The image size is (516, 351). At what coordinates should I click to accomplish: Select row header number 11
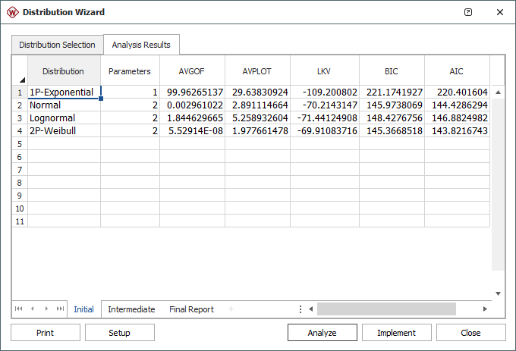click(20, 221)
